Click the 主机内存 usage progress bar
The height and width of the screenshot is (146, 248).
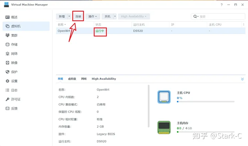[206, 132]
